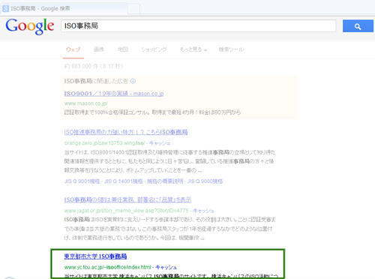
Task: Click the Google logo
Action: (x=30, y=26)
